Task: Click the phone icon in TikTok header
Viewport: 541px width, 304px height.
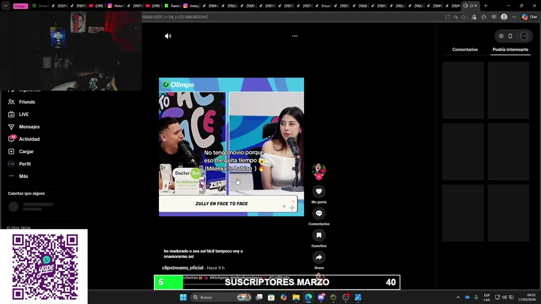Action: click(x=510, y=36)
